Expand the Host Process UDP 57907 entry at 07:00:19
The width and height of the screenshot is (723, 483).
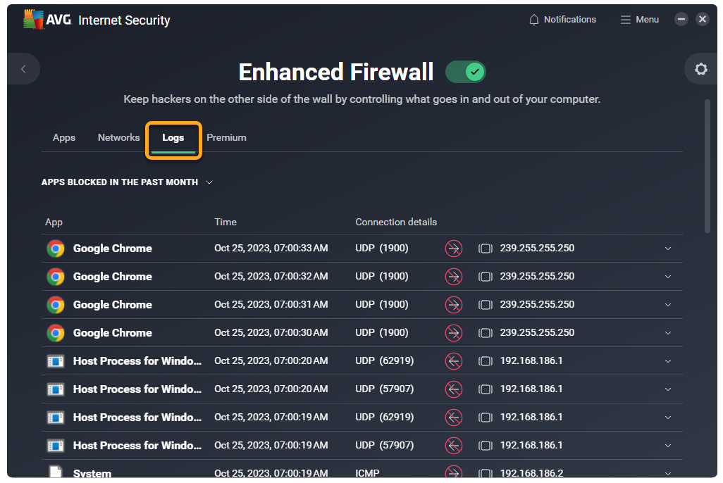668,446
